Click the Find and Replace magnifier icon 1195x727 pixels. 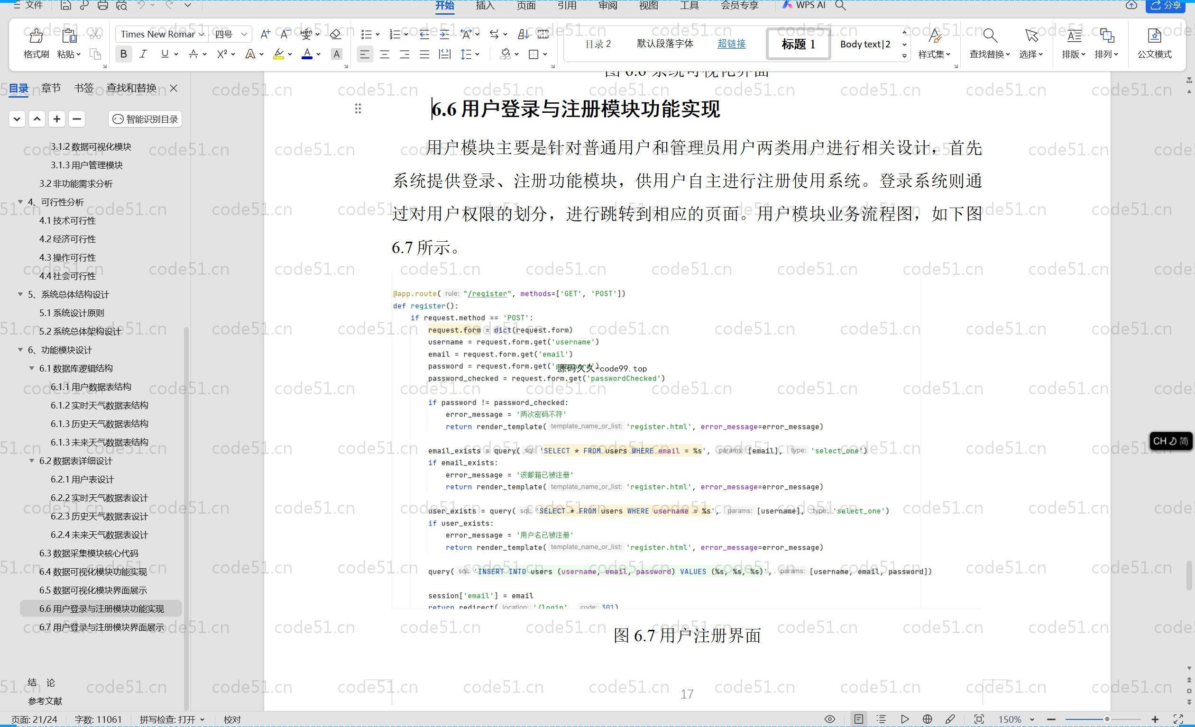pyautogui.click(x=990, y=35)
